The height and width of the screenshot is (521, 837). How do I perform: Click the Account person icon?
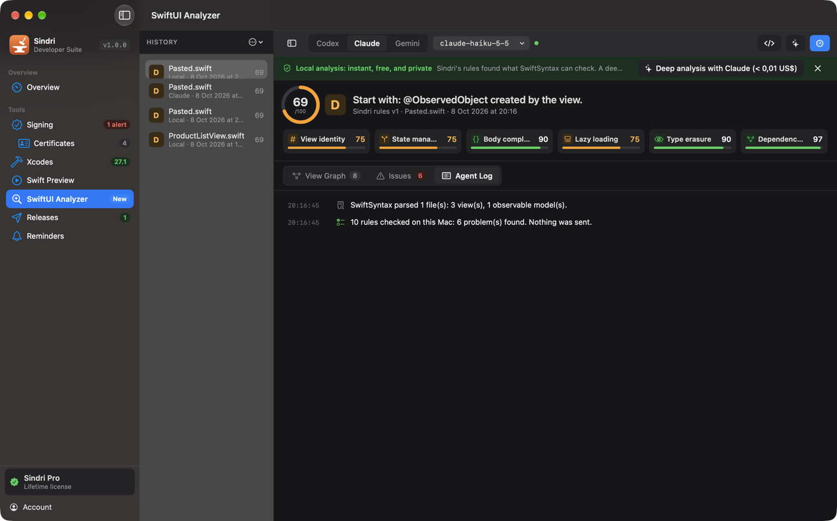click(x=14, y=507)
